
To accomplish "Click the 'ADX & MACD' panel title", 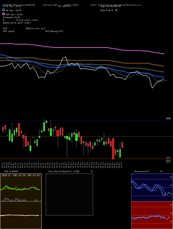I will pos(11,171).
